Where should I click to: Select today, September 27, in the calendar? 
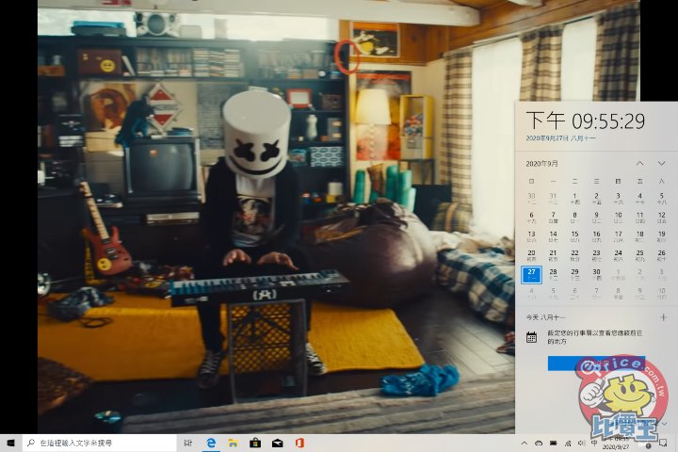(x=531, y=275)
